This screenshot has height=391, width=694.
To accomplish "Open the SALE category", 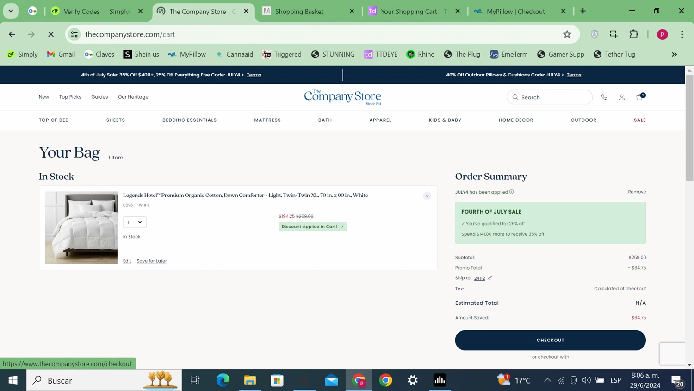I will 640,120.
